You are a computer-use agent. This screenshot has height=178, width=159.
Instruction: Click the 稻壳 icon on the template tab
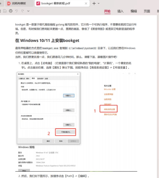[x=9, y=3]
